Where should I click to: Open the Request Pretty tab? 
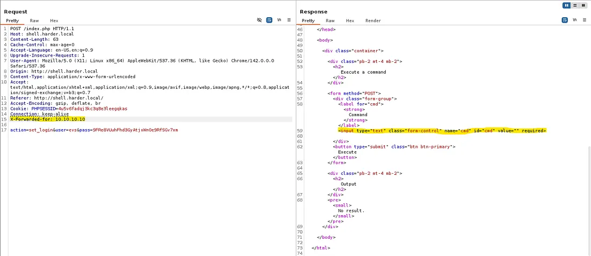tap(12, 20)
